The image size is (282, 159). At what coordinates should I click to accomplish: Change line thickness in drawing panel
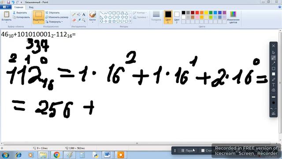coord(273,97)
